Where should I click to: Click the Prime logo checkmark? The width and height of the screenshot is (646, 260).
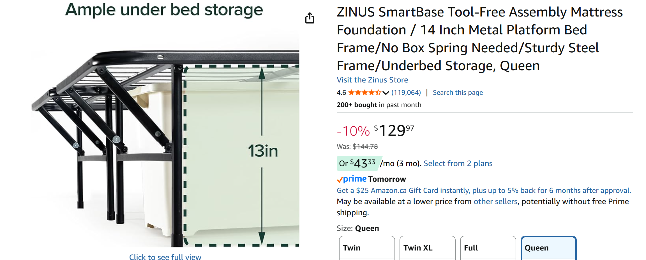[x=340, y=179]
